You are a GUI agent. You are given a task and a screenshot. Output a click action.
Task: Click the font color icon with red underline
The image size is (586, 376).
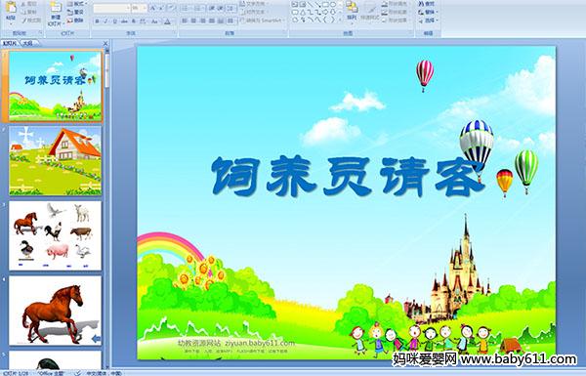tap(167, 21)
